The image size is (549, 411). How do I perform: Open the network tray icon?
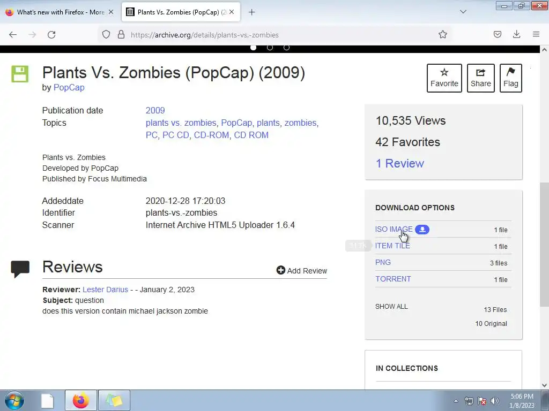[469, 401]
